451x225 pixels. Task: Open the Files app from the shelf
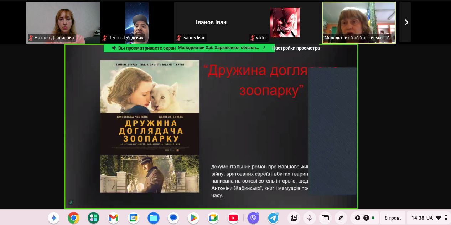pyautogui.click(x=154, y=218)
